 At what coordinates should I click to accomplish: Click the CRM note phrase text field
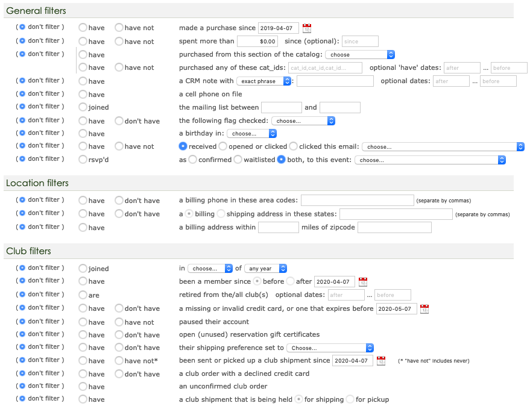pos(335,81)
